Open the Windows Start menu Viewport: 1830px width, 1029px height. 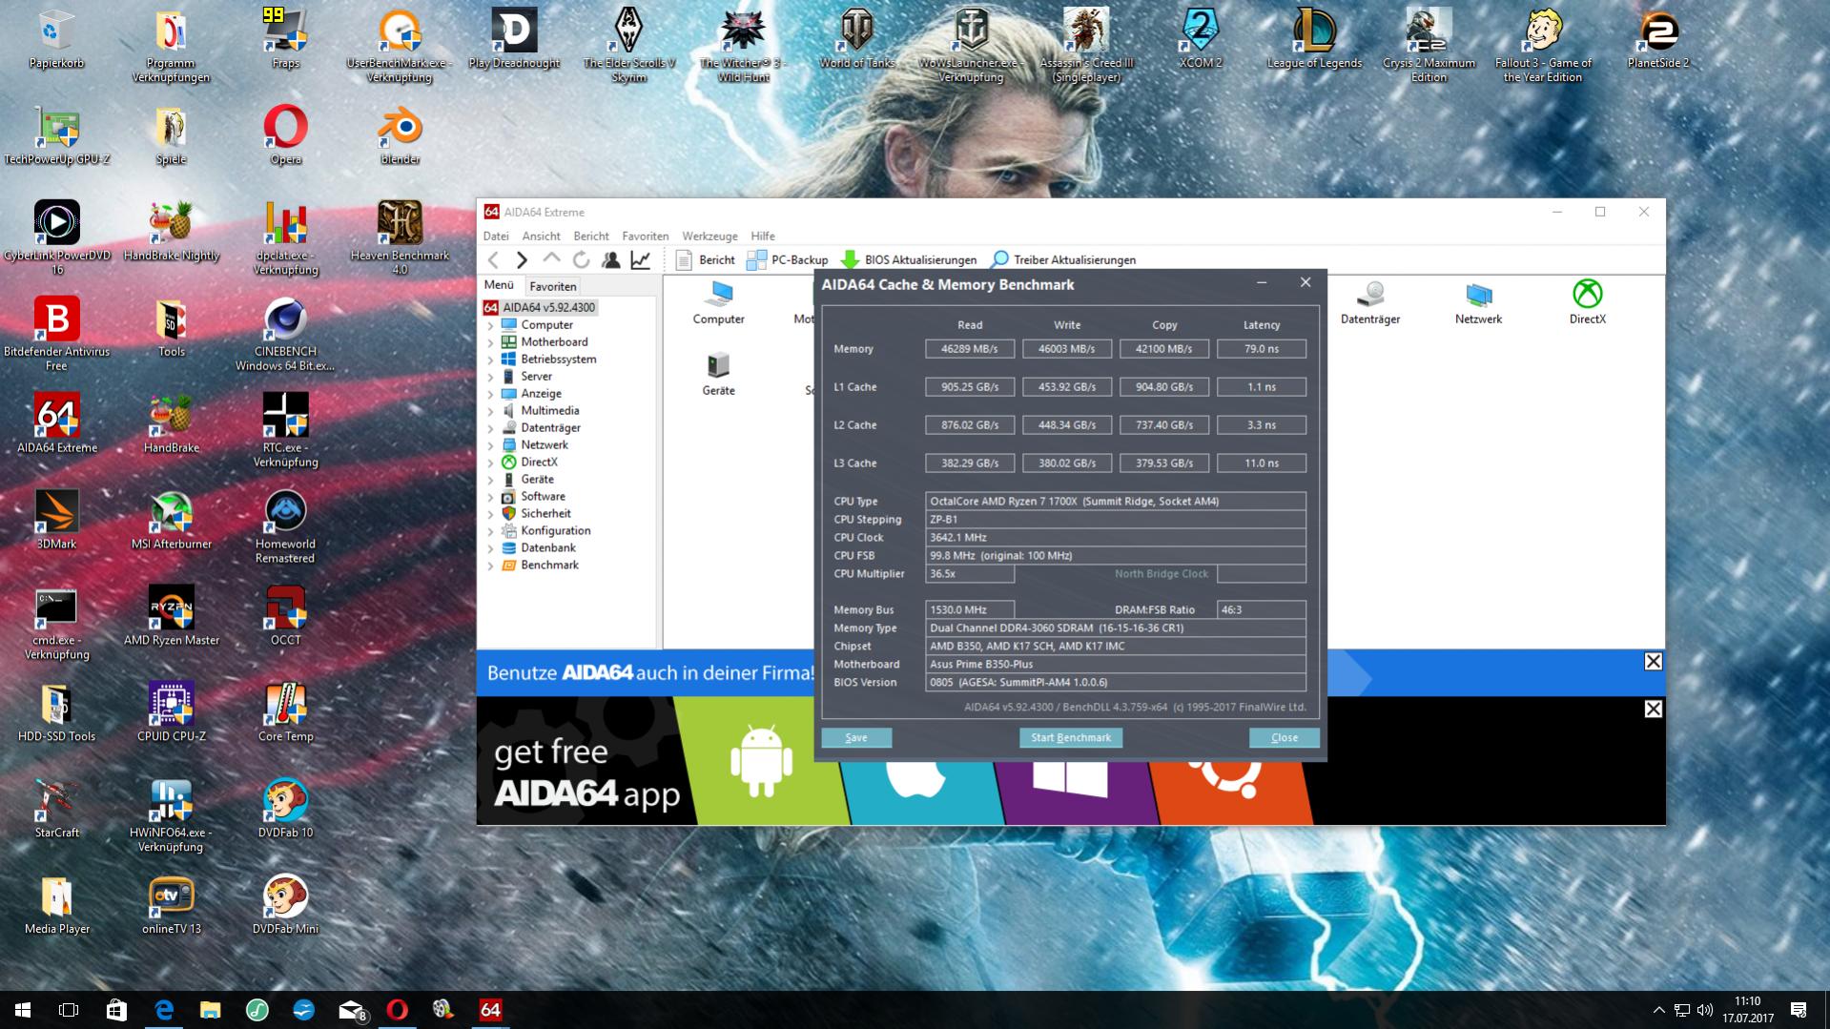click(23, 1010)
